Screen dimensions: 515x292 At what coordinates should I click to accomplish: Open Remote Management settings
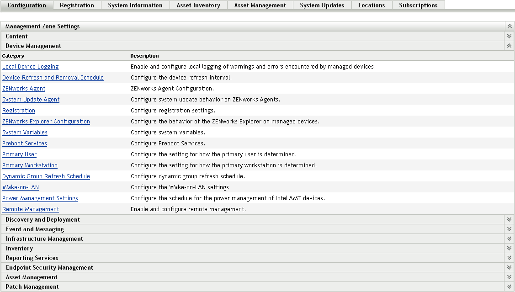pos(30,209)
